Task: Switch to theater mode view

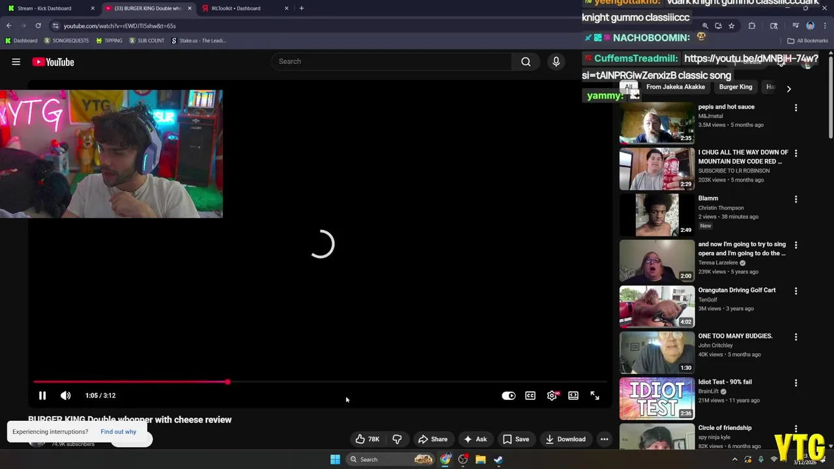Action: (573, 395)
